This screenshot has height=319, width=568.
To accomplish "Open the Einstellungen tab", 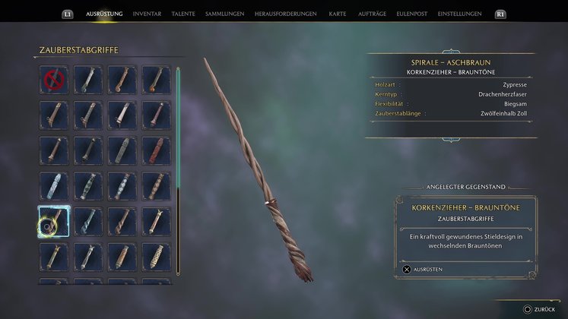I will (x=459, y=14).
